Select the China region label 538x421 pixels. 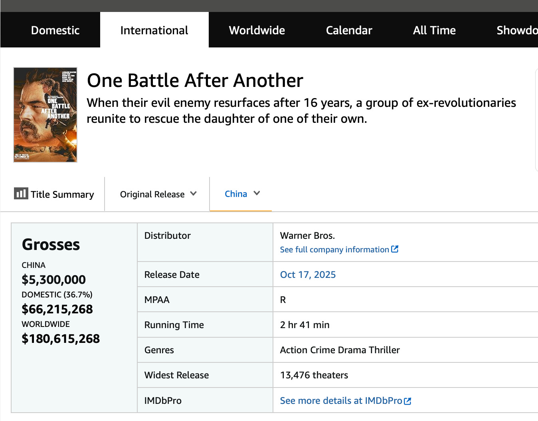tap(236, 194)
